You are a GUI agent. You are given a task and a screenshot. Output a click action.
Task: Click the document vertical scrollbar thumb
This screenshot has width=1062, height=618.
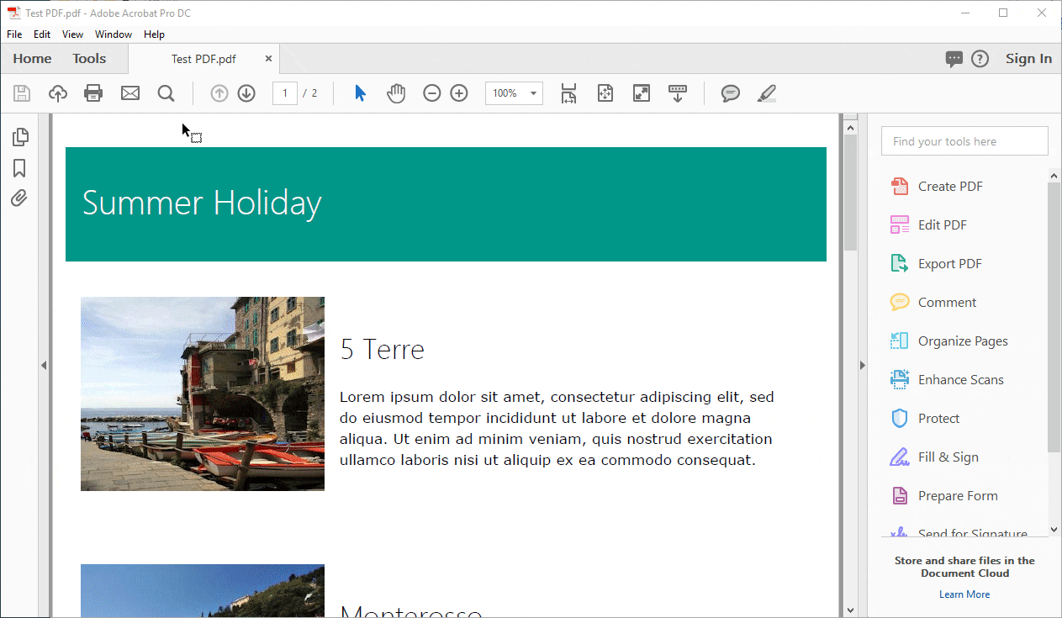pyautogui.click(x=849, y=192)
